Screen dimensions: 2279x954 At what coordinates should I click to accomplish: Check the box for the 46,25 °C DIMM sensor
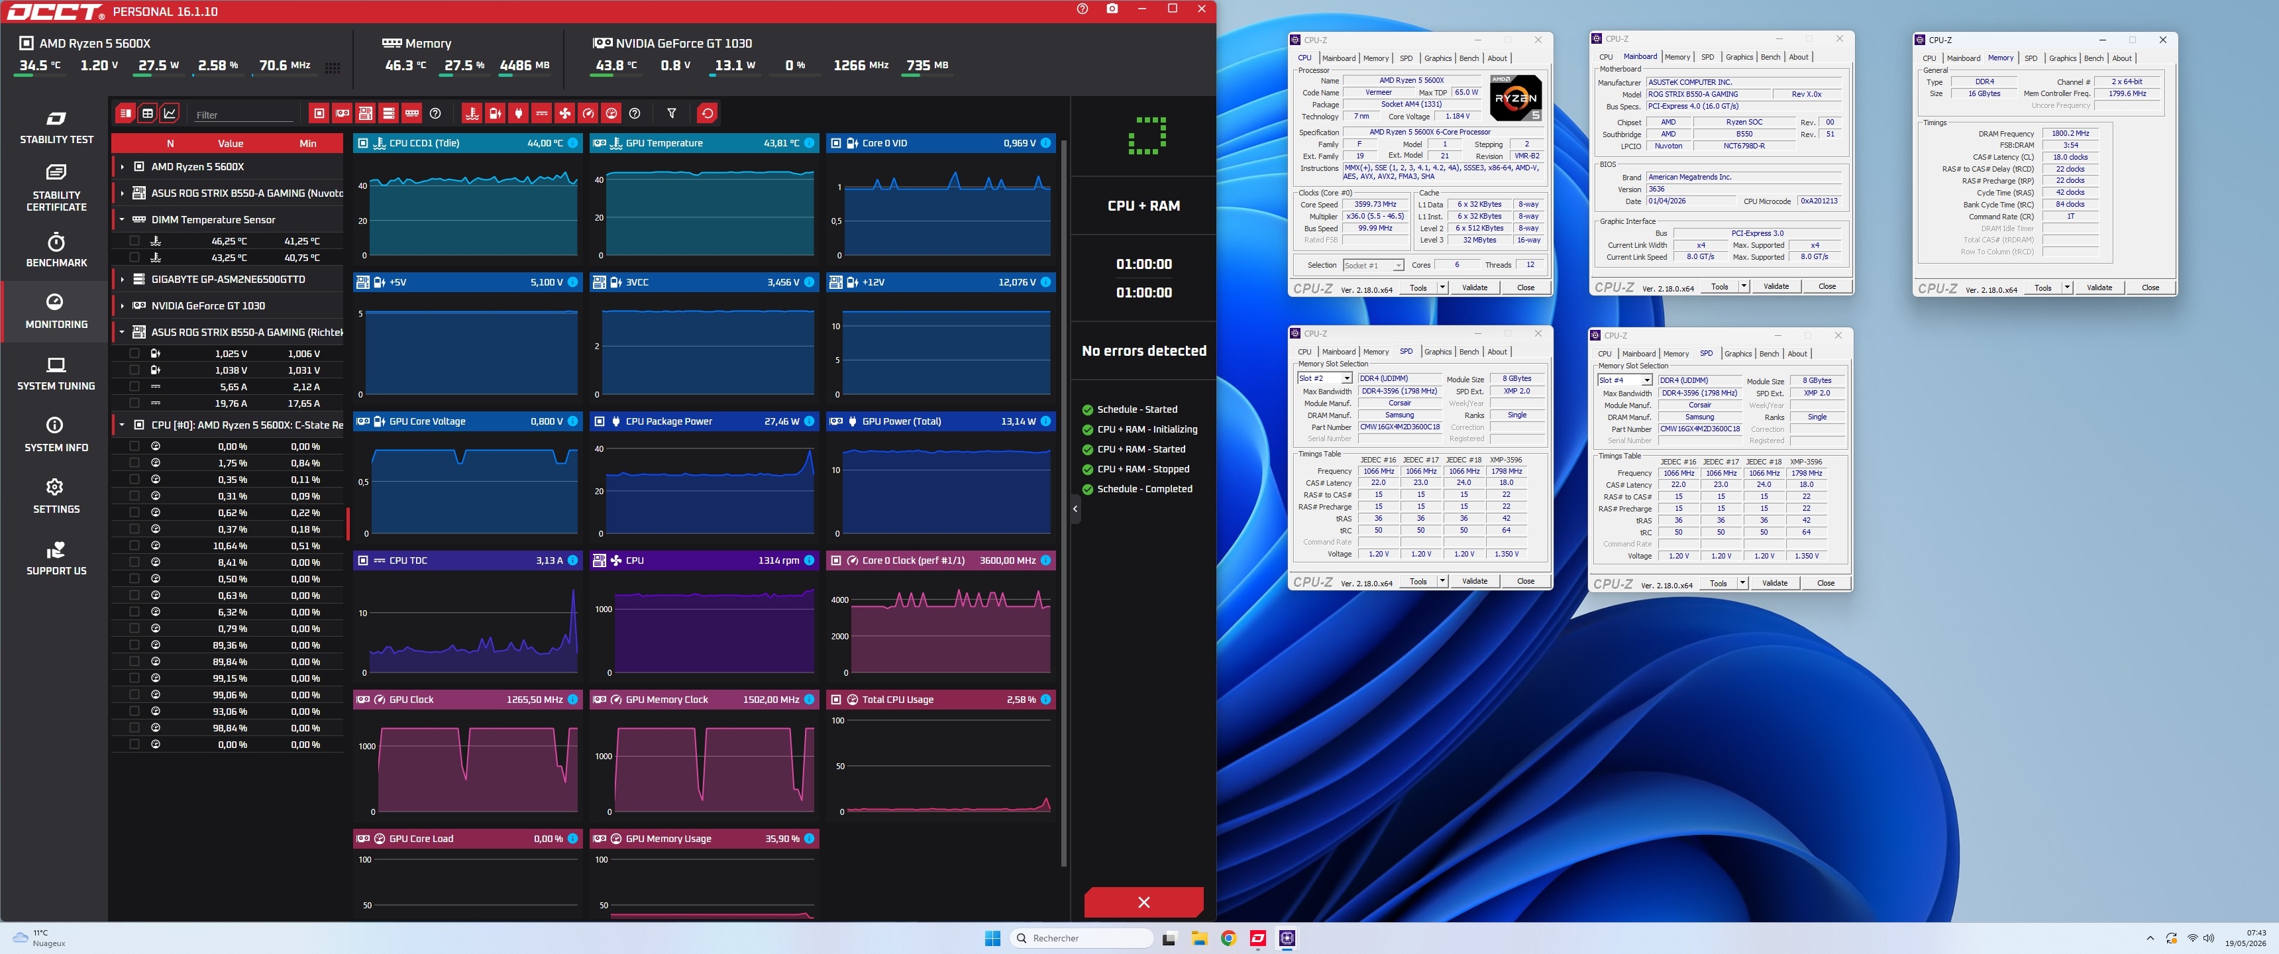pos(134,240)
